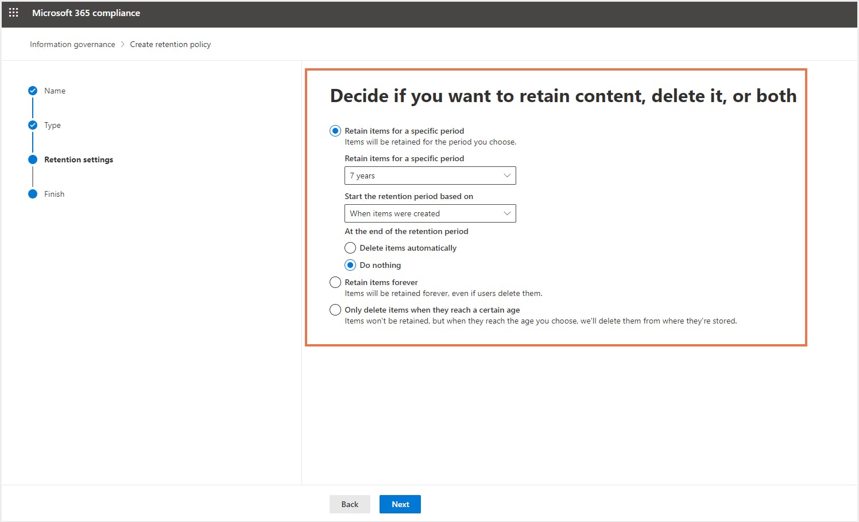Image resolution: width=859 pixels, height=522 pixels.
Task: Select the Retain items for a specific period option
Action: click(x=335, y=131)
